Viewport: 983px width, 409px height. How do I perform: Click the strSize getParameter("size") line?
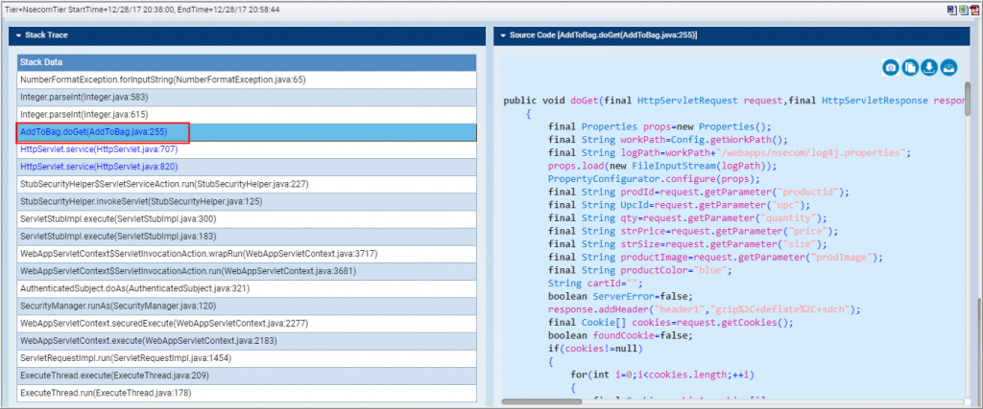click(687, 244)
